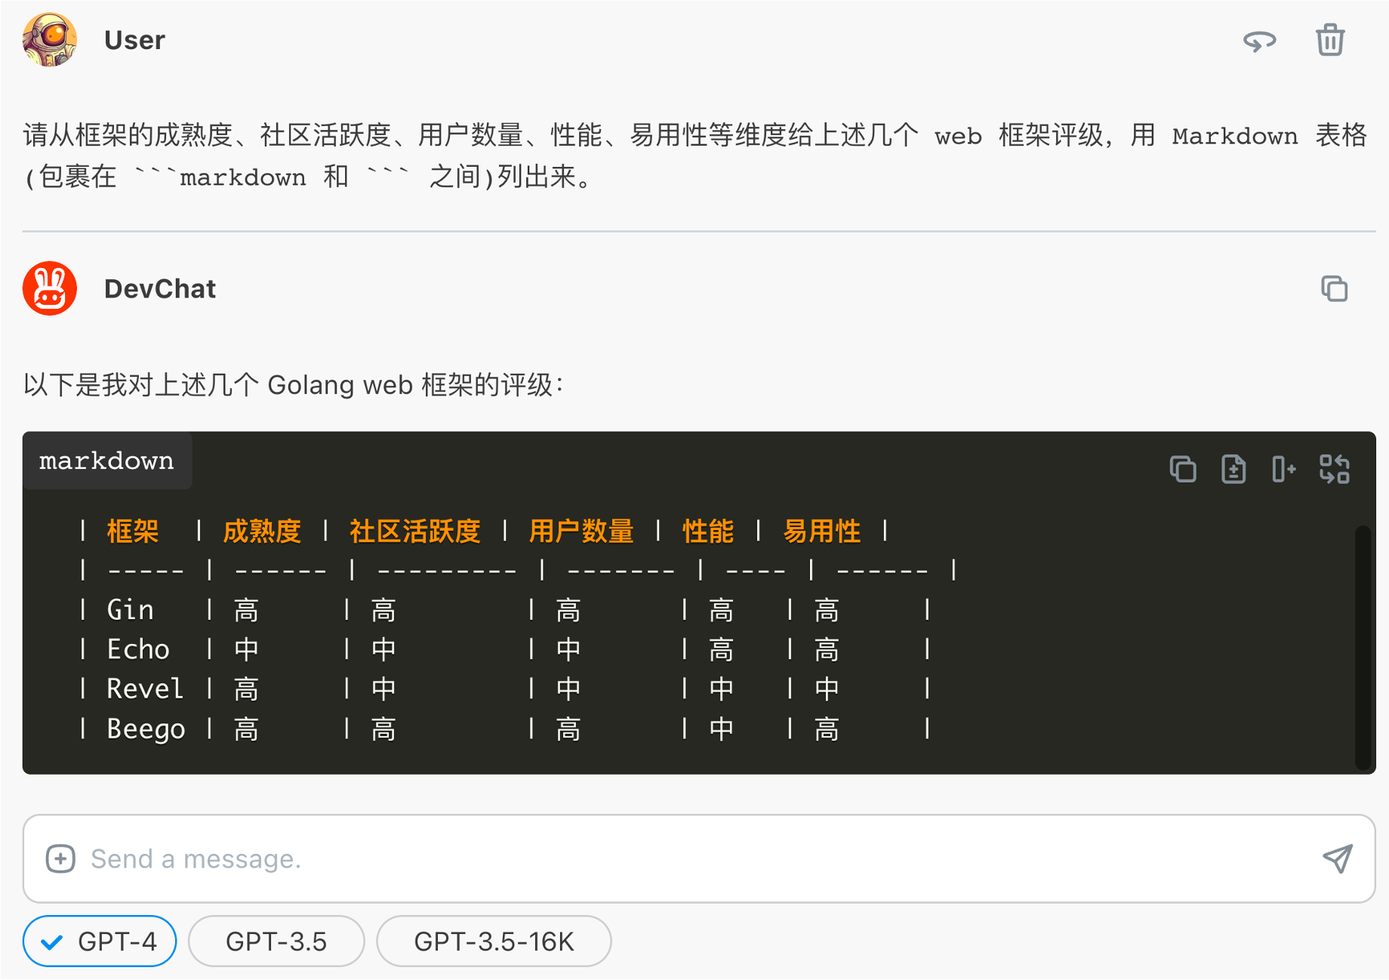Select the GPT-3.5 model
Image resolution: width=1389 pixels, height=980 pixels.
point(276,941)
